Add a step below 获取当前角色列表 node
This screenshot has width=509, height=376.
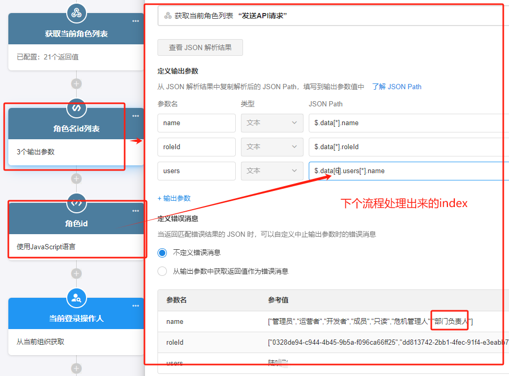76,83
